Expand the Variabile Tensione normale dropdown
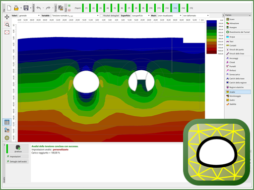The image size is (254, 190). point(75,15)
